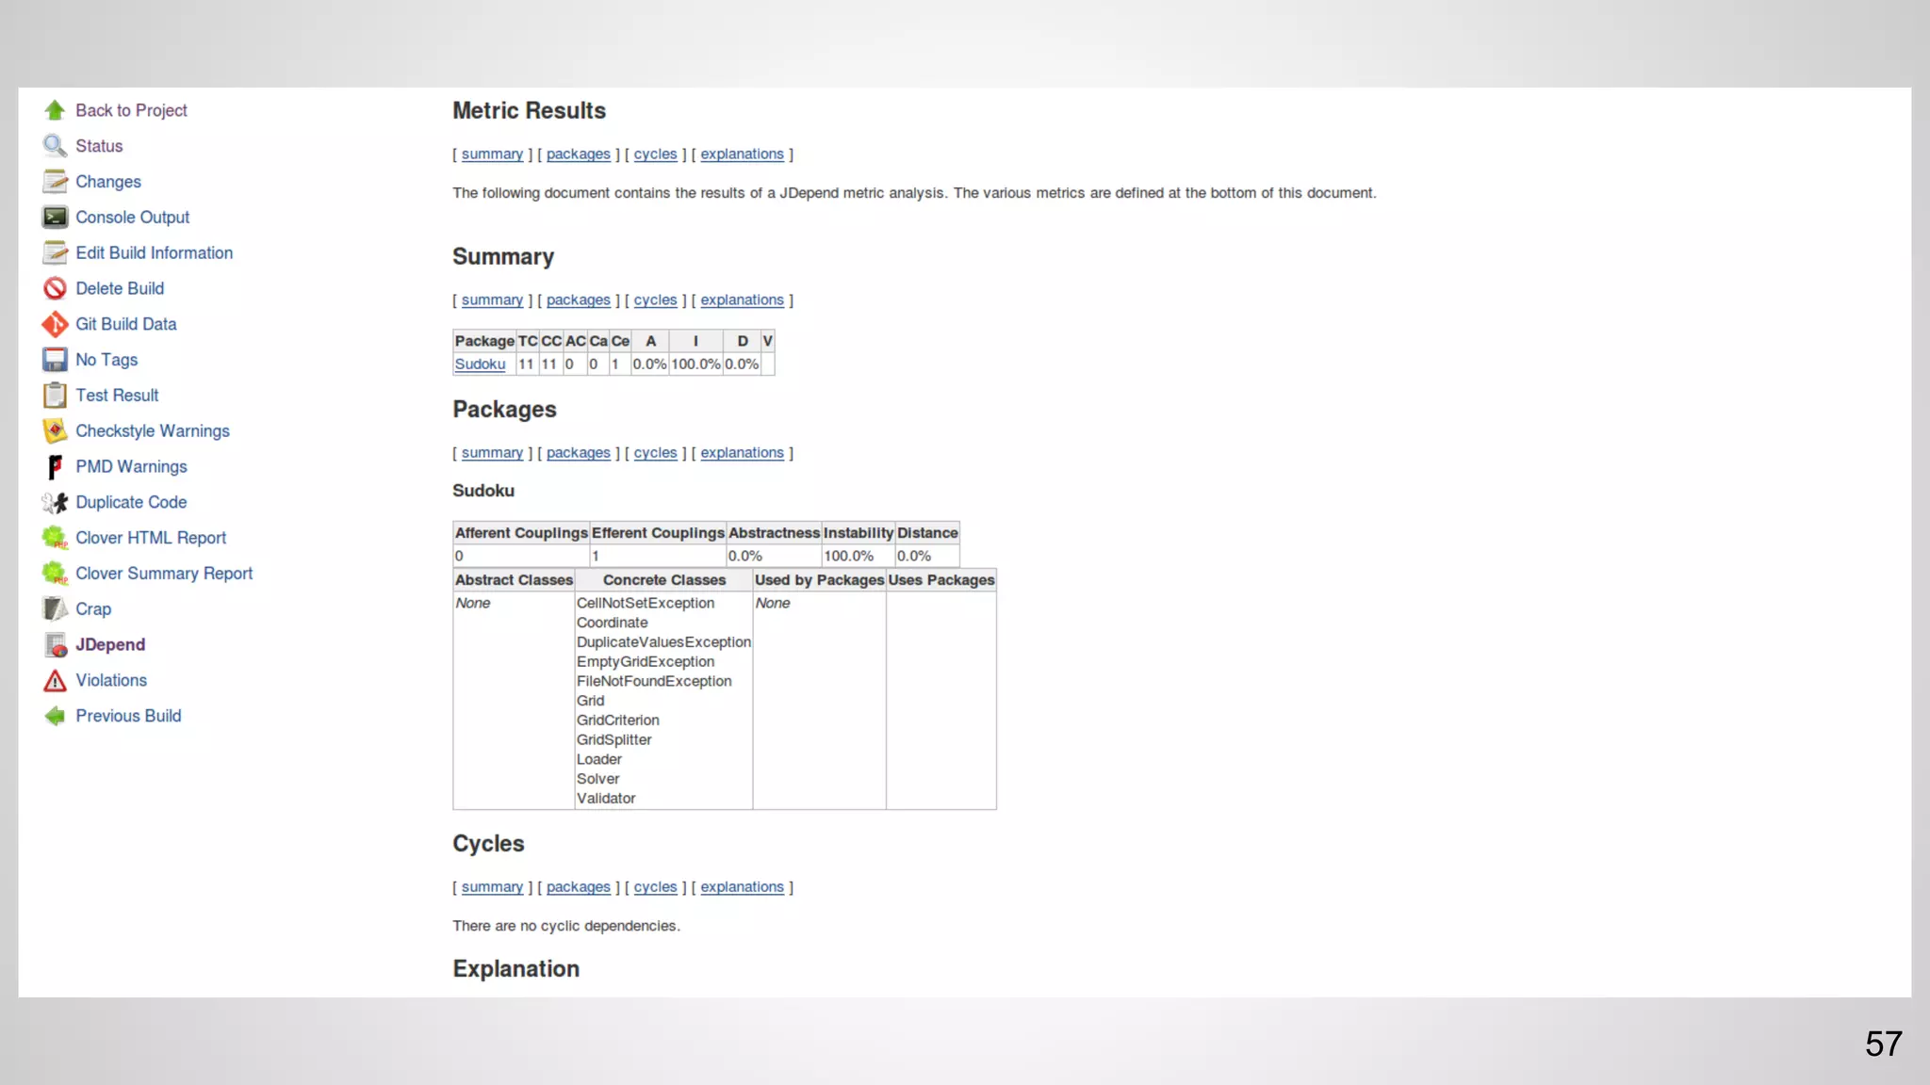The height and width of the screenshot is (1085, 1930).
Task: Open the Duplicate Code sidebar entry
Action: [x=131, y=502]
